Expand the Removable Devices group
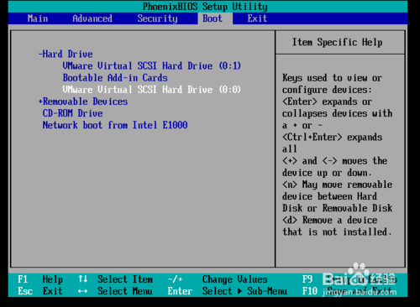This screenshot has height=307, width=420. (83, 101)
